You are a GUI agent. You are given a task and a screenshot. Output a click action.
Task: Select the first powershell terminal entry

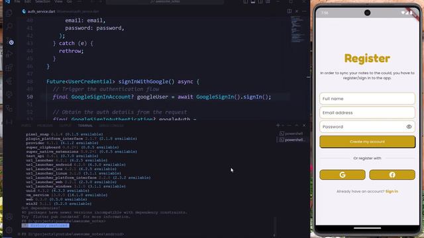click(x=291, y=134)
